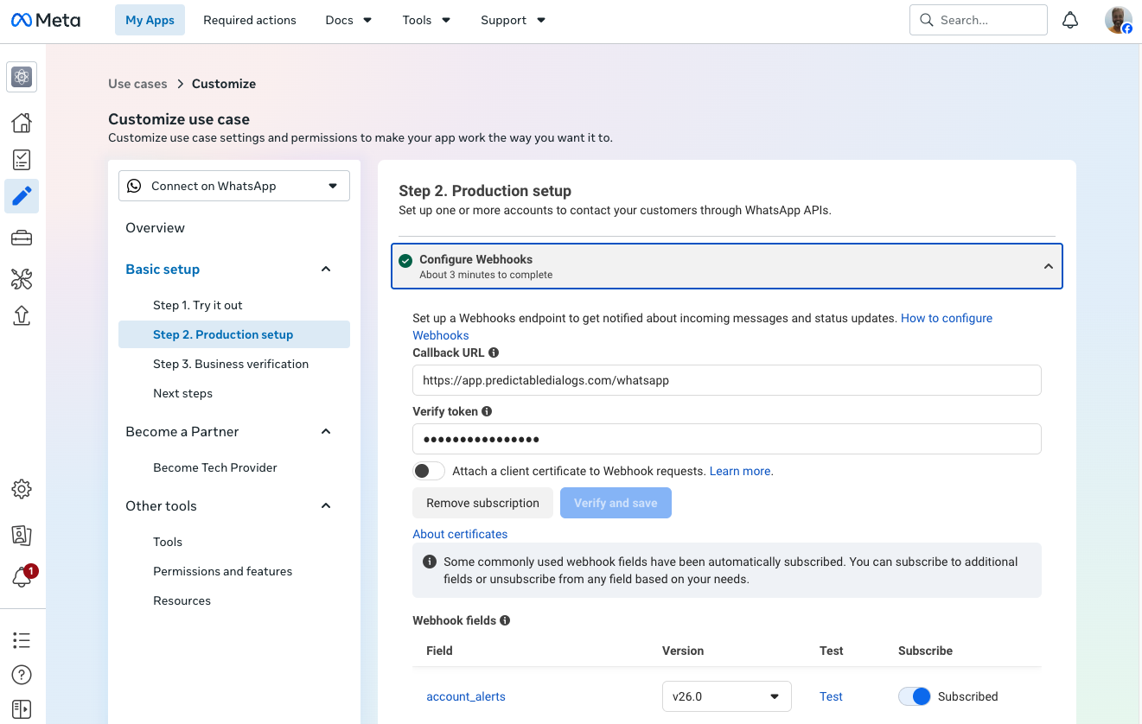The width and height of the screenshot is (1142, 724).
Task: Click the Webhook fields info icon
Action: pos(505,620)
